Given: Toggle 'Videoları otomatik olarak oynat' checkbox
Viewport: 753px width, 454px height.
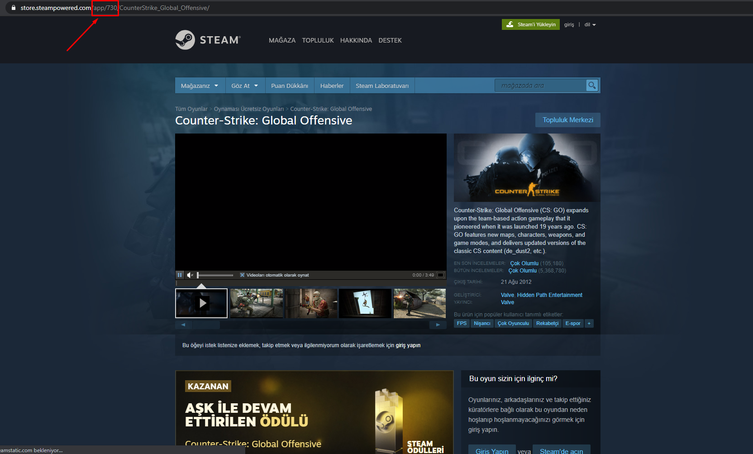Looking at the screenshot, I should (242, 275).
